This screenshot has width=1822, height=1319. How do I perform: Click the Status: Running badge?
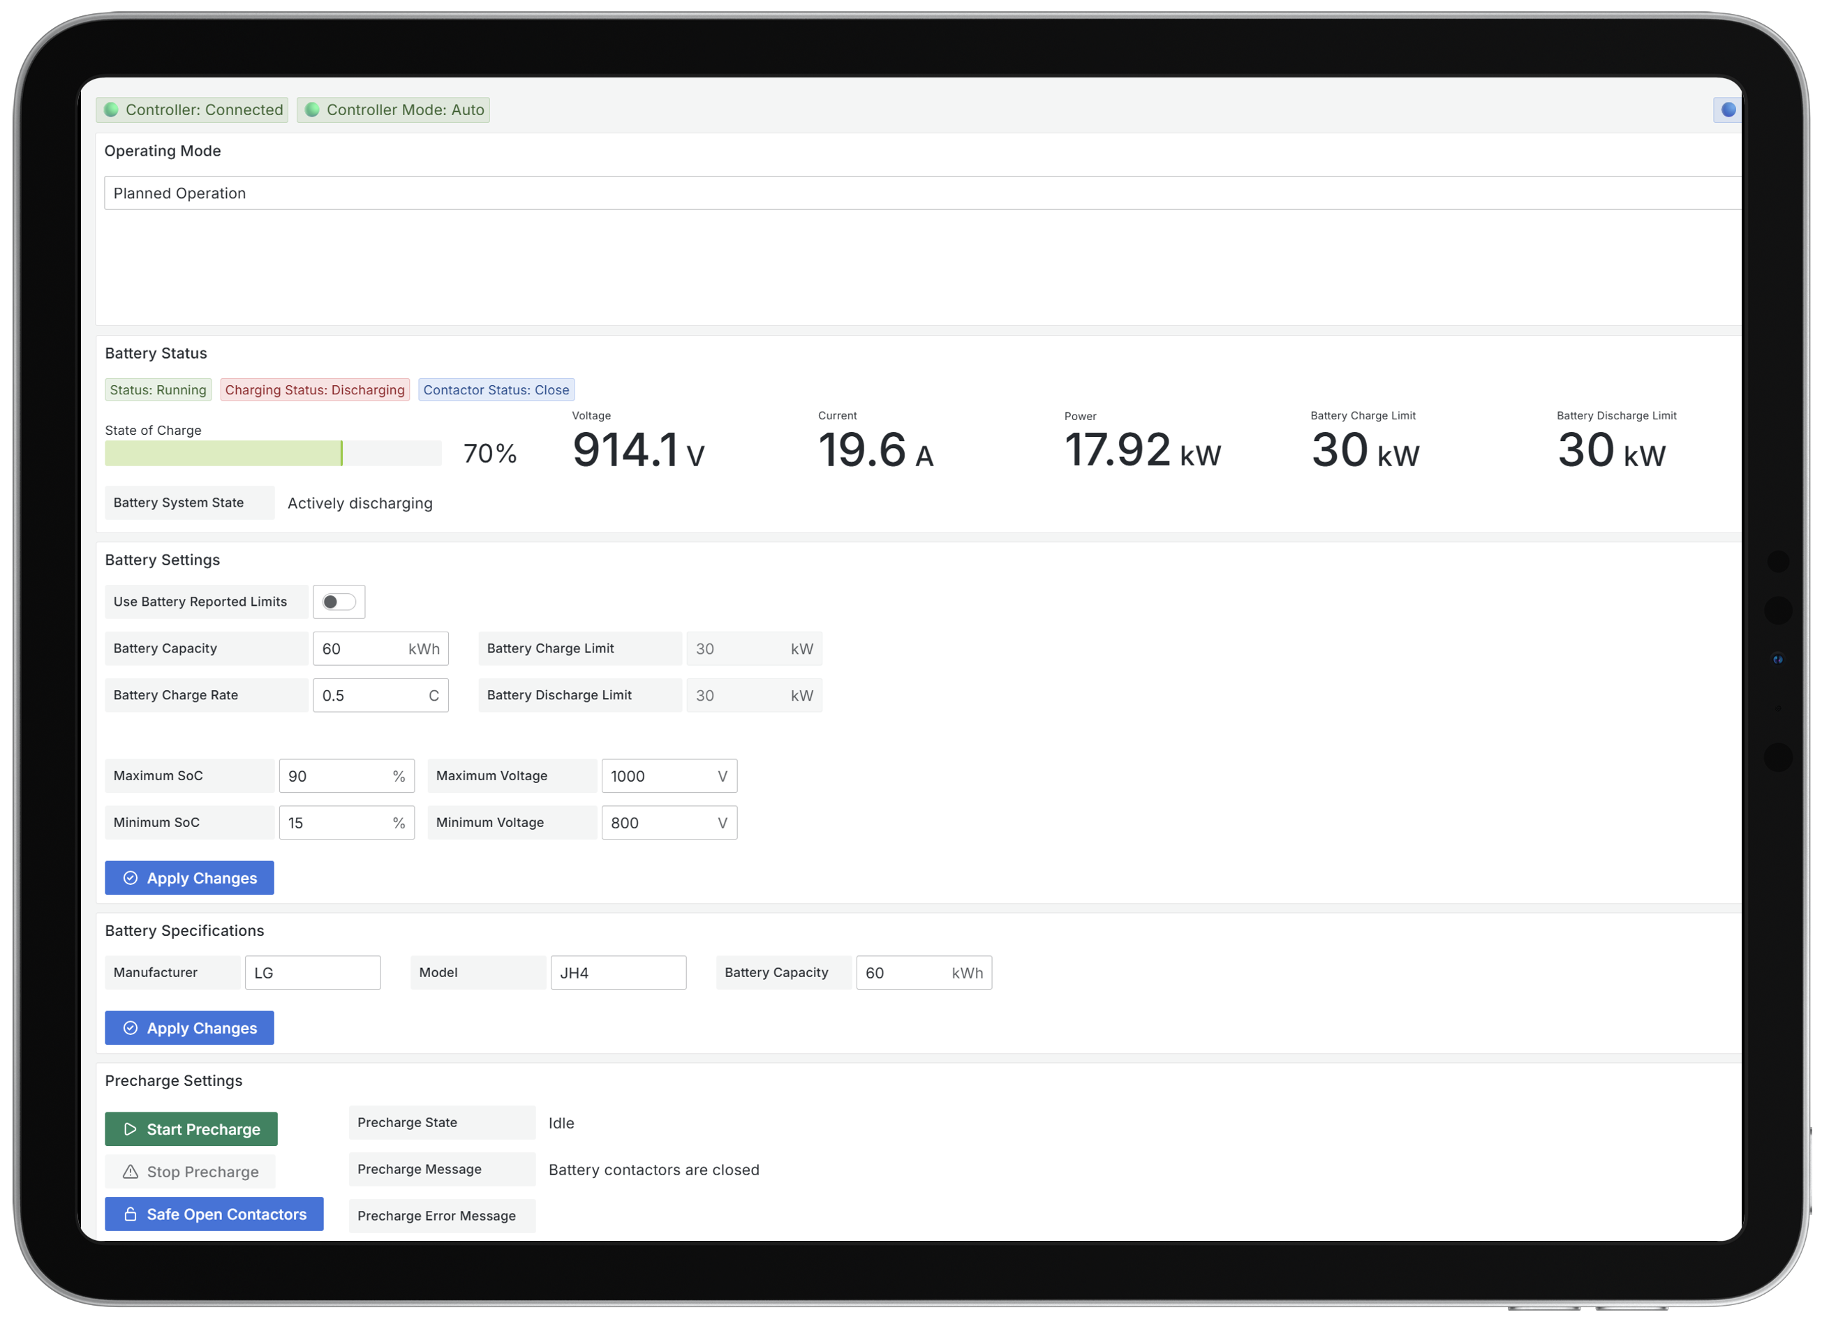coord(158,390)
